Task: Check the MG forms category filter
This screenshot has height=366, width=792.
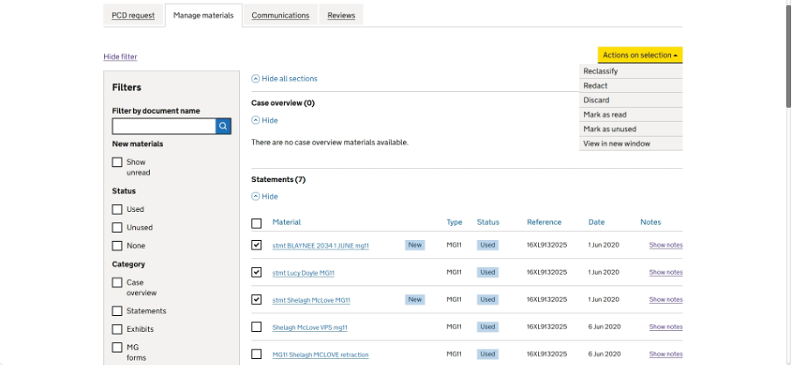Action: (x=117, y=348)
